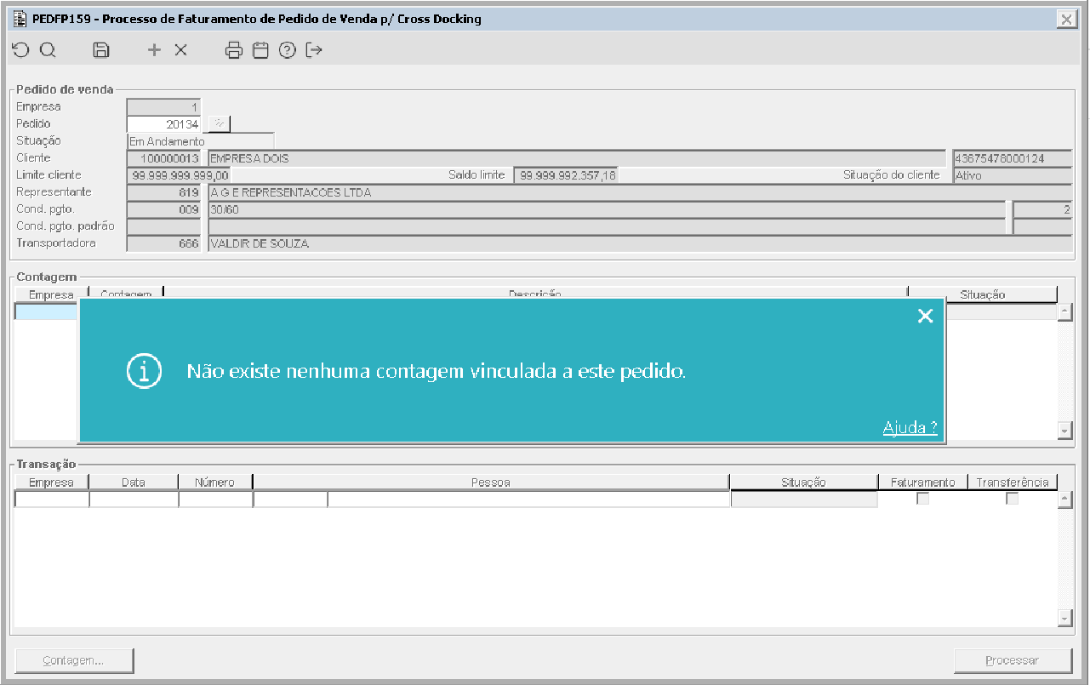Click the Situação do cliente field 'Ativo'
This screenshot has height=685, width=1090.
(x=1013, y=175)
